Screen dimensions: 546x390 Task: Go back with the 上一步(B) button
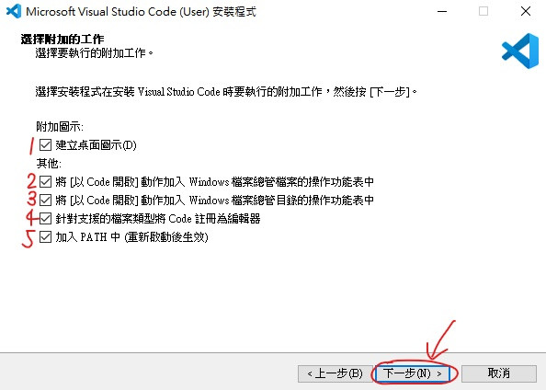tap(335, 373)
